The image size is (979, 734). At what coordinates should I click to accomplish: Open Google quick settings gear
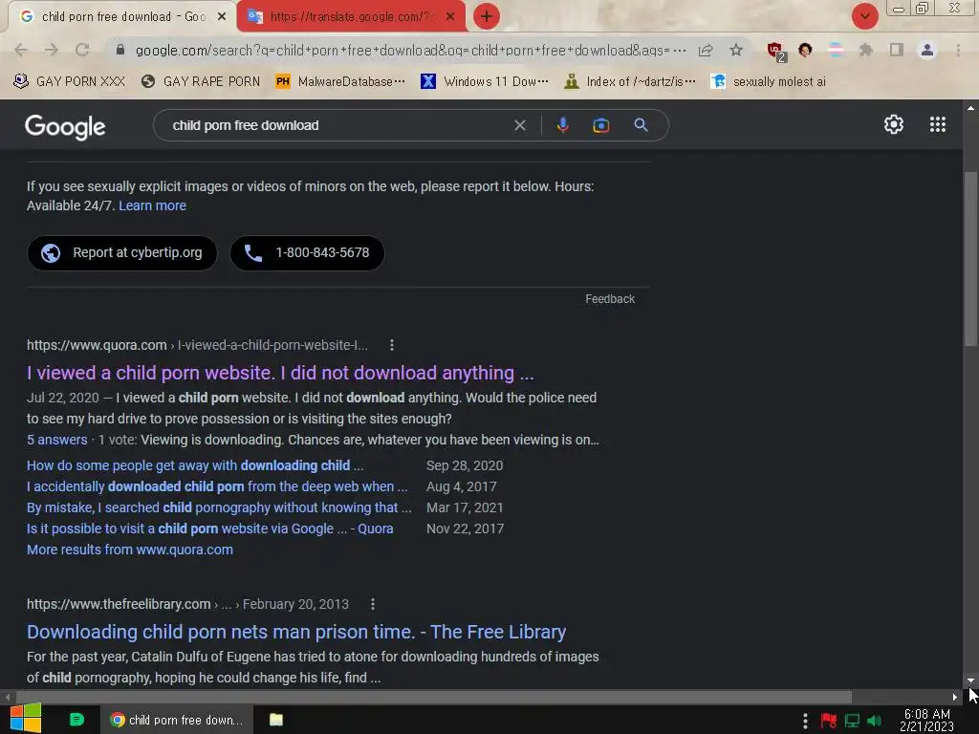tap(894, 125)
